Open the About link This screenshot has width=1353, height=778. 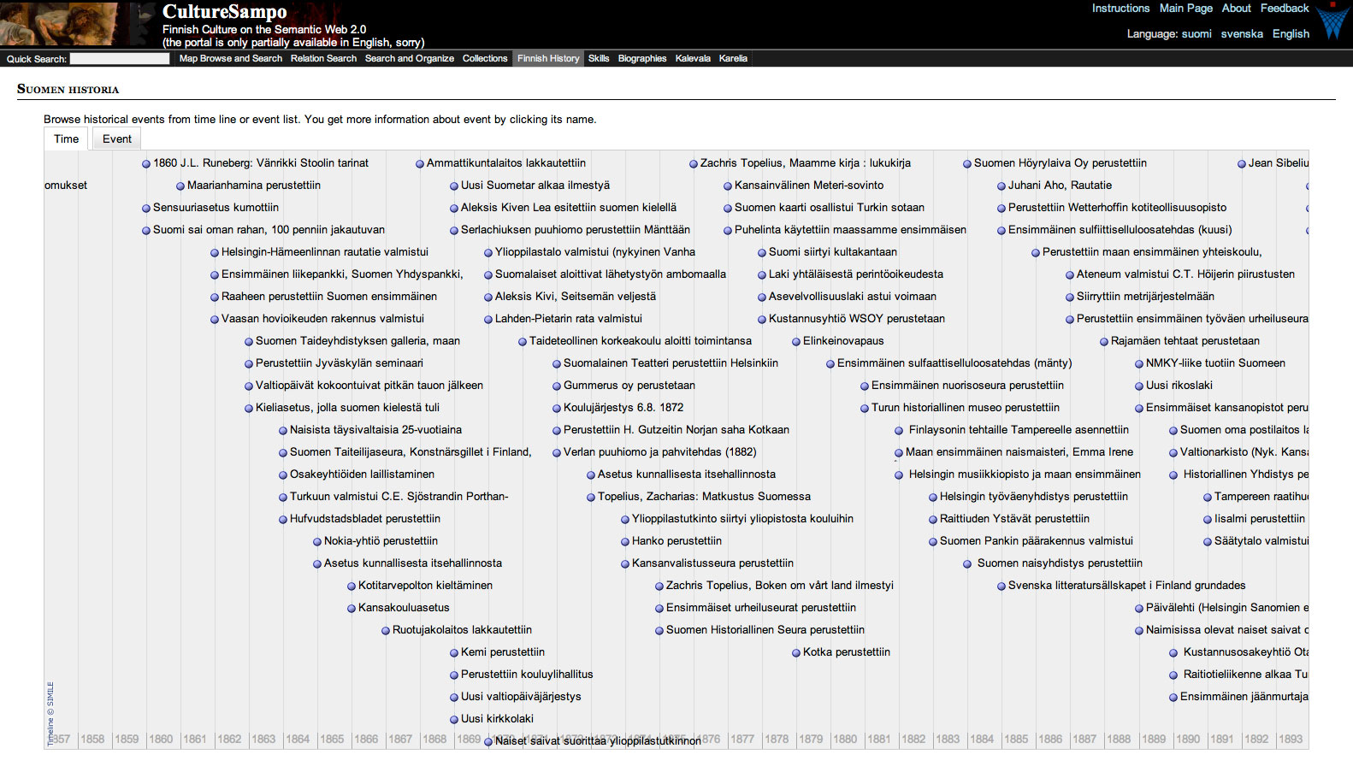click(x=1236, y=8)
